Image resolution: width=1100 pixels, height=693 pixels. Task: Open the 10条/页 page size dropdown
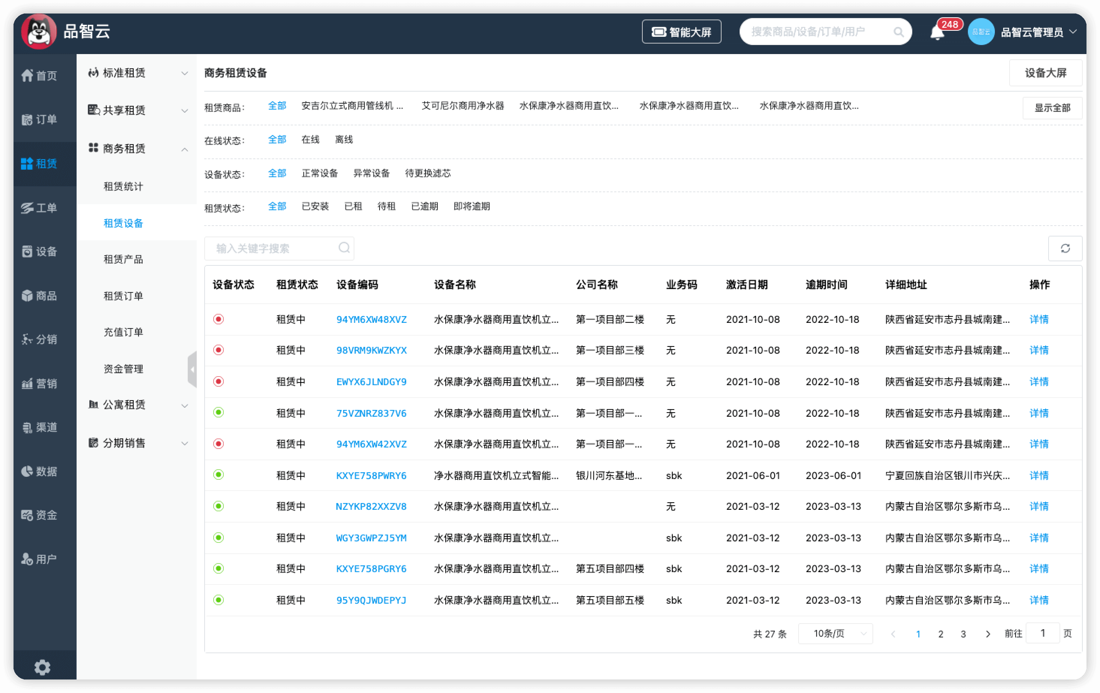pos(835,634)
